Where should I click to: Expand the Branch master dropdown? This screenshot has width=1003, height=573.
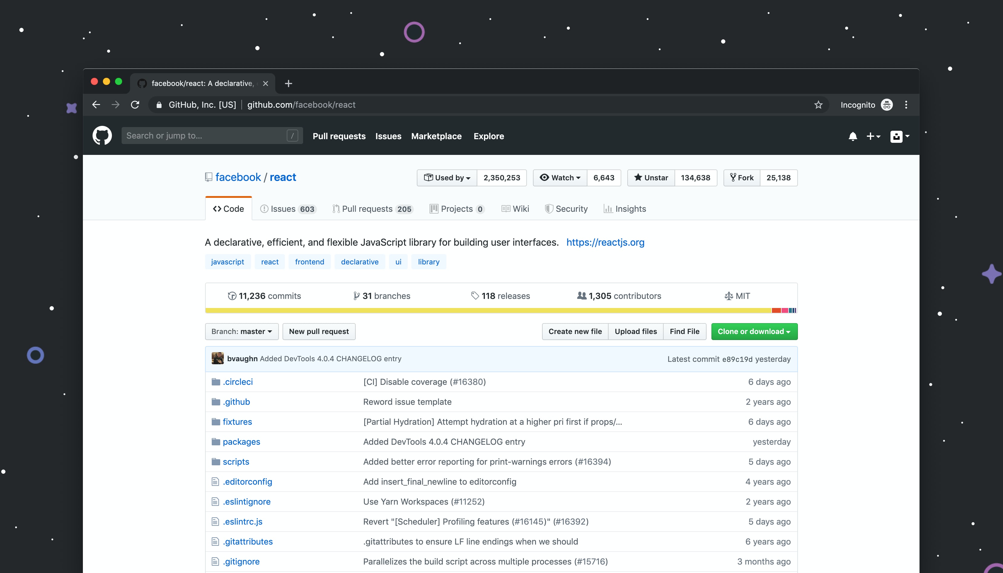point(242,331)
